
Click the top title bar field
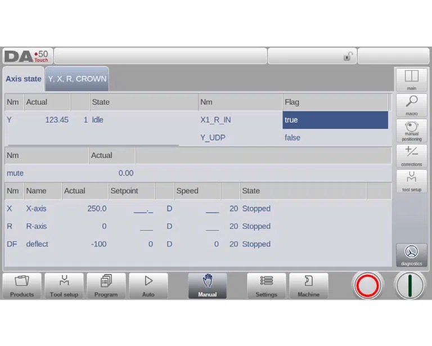click(x=161, y=56)
